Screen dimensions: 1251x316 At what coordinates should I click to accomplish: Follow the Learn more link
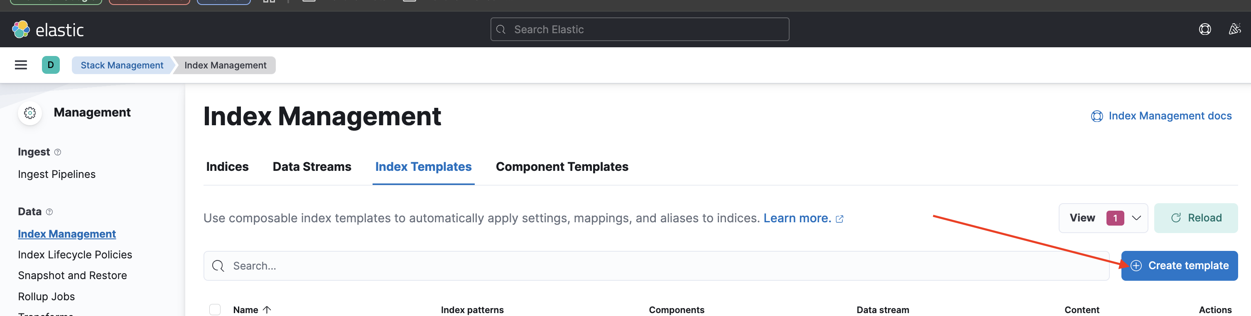[x=803, y=218]
